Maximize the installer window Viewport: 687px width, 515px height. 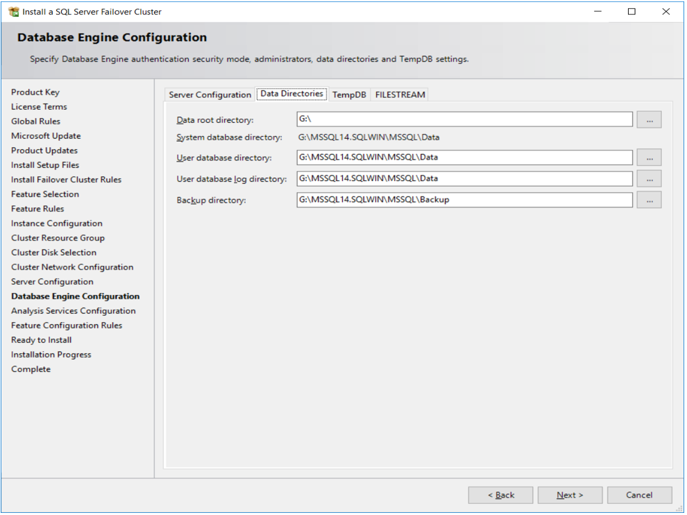pyautogui.click(x=631, y=11)
